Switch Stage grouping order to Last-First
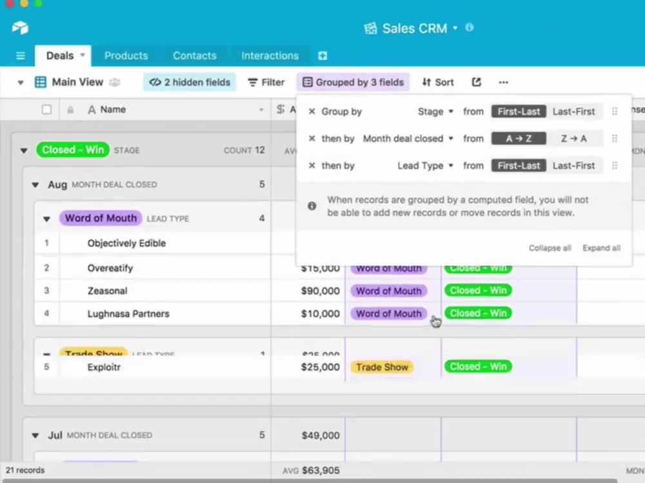Screen dimensions: 645x483 (574, 111)
